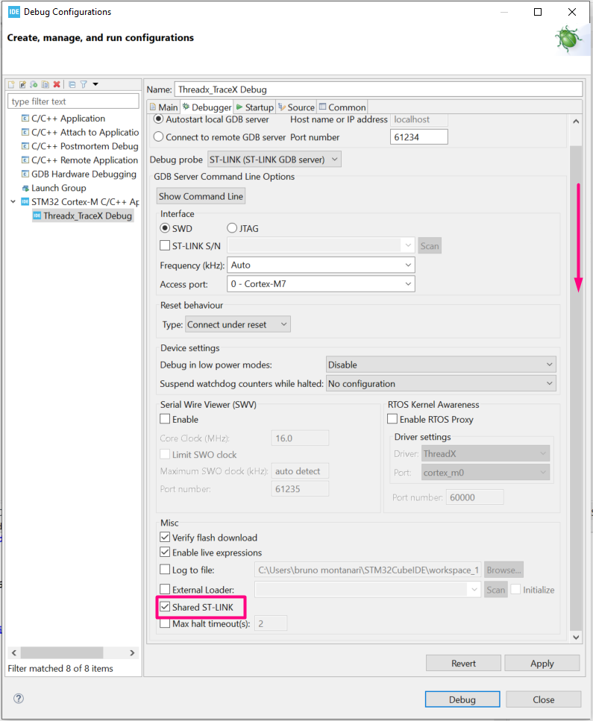Image resolution: width=593 pixels, height=721 pixels.
Task: Open the Frequency (kHz) dropdown
Action: tap(321, 265)
